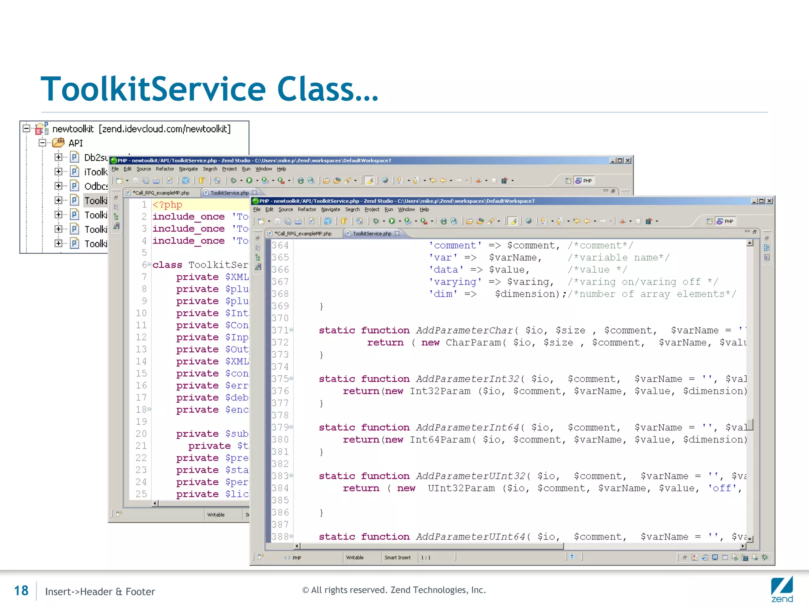Click the green Run icon in front window
Screen dimensions: 809x607
(x=391, y=221)
